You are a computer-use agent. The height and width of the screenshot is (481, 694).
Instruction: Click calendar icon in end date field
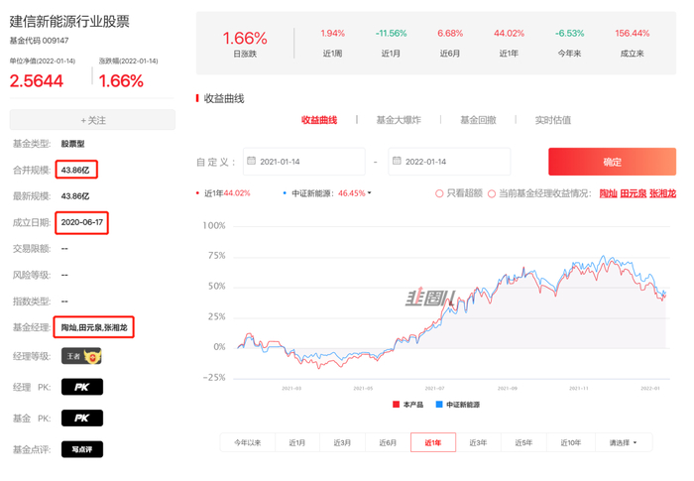(x=397, y=161)
